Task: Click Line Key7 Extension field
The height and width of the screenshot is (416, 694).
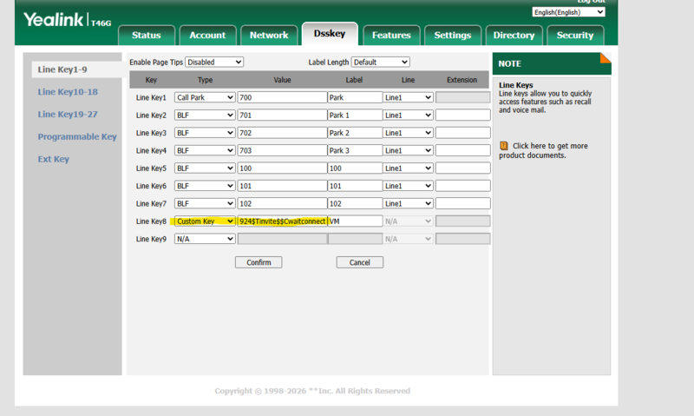Action: click(463, 203)
